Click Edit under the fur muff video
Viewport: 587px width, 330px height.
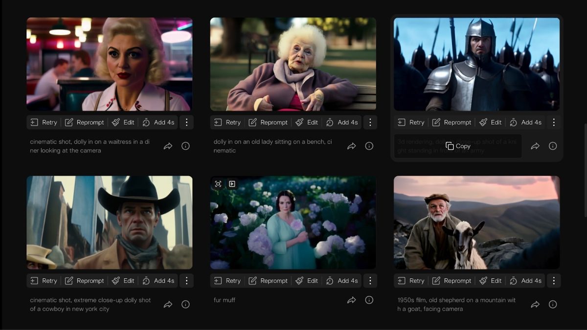tap(307, 281)
